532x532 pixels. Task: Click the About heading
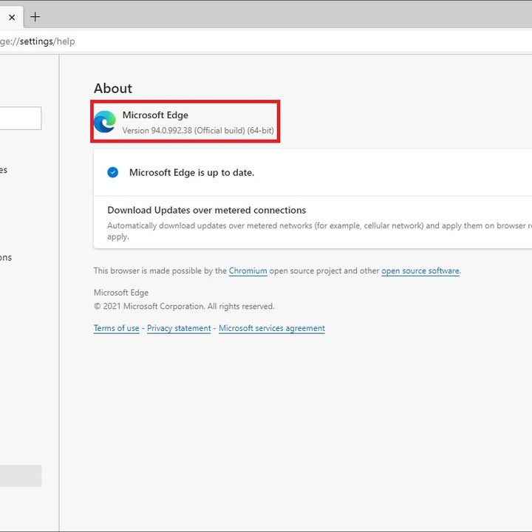click(113, 89)
